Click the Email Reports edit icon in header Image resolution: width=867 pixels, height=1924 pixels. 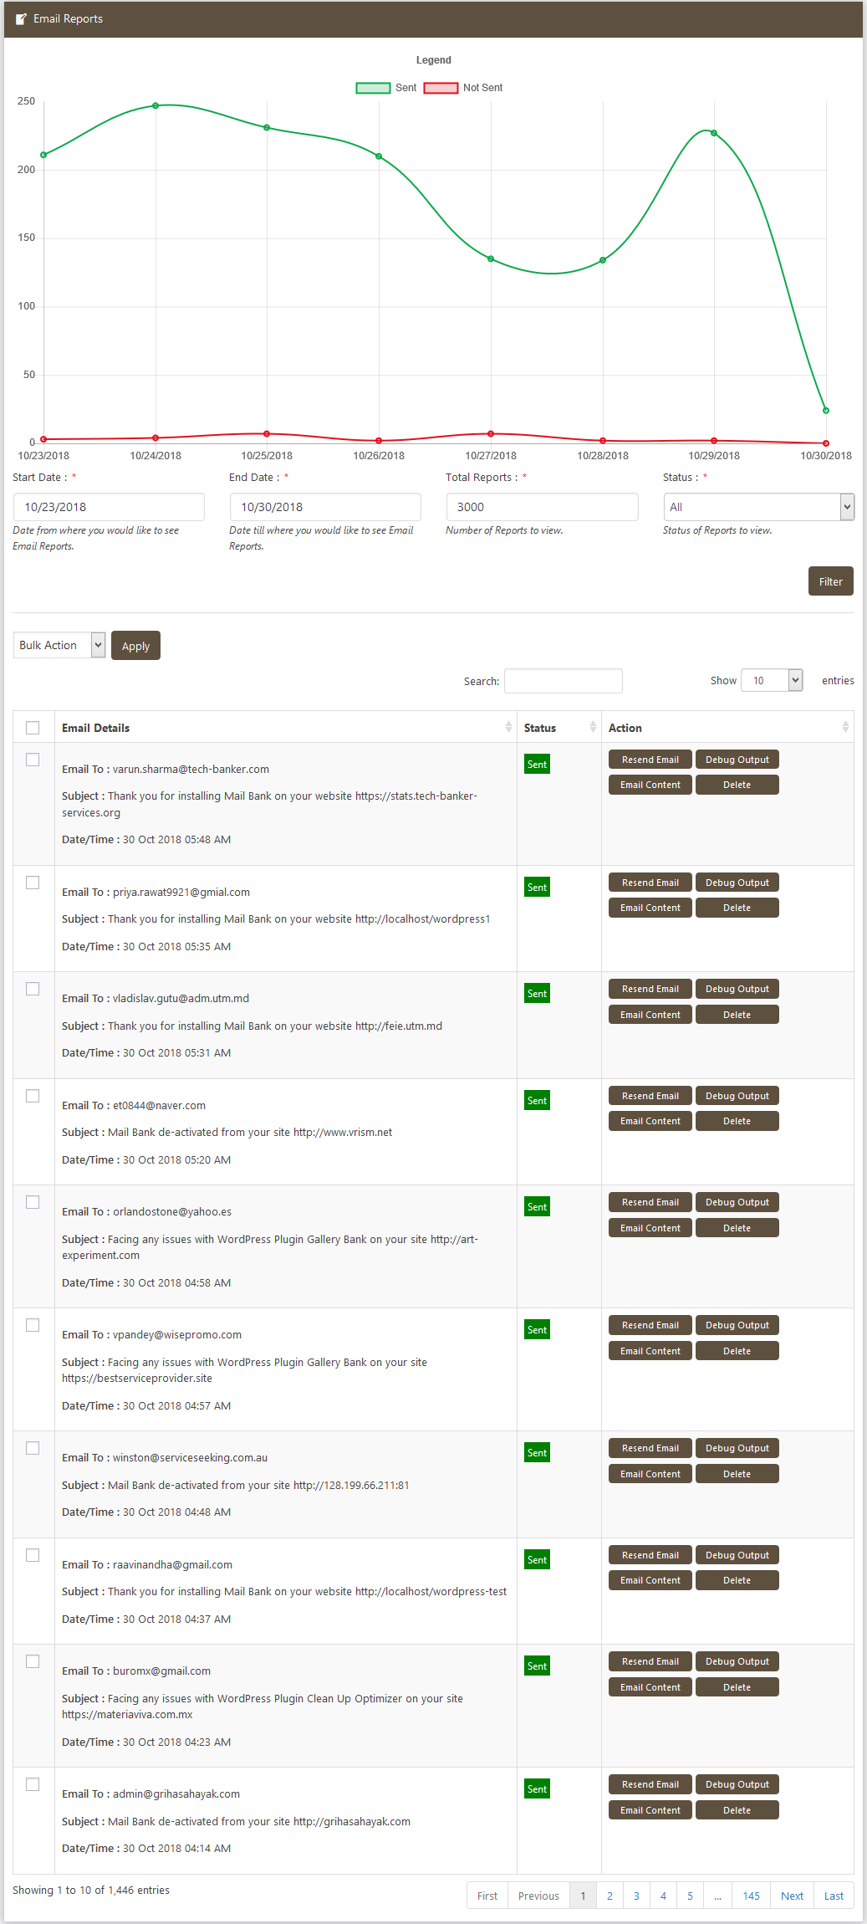pyautogui.click(x=21, y=19)
